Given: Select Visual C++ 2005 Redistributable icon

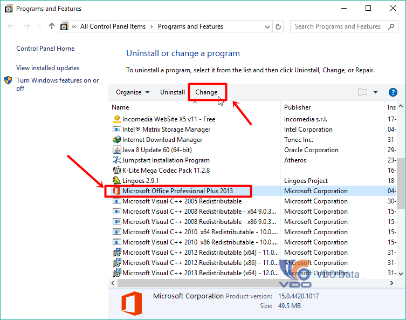Looking at the screenshot, I should click(x=117, y=201).
